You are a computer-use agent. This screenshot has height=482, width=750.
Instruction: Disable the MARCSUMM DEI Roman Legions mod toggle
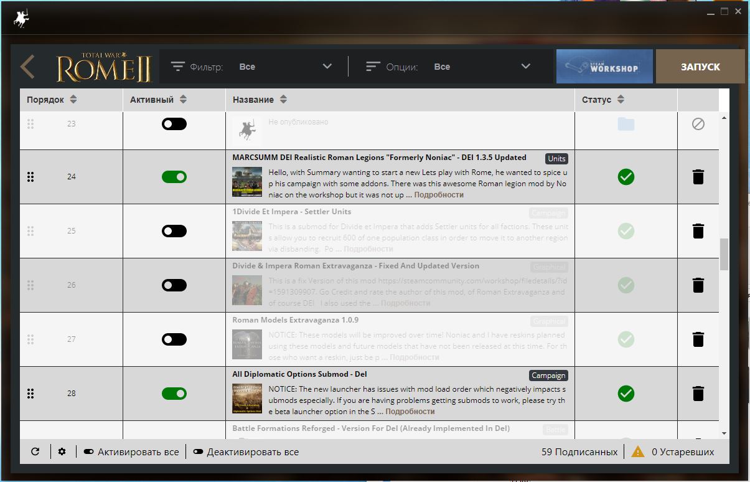point(174,177)
